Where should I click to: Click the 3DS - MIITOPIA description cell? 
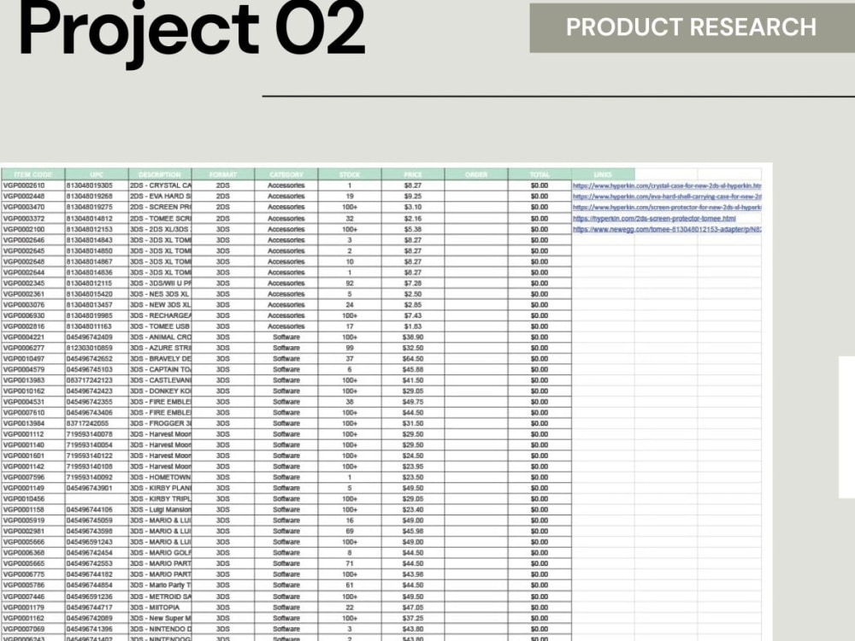[161, 607]
